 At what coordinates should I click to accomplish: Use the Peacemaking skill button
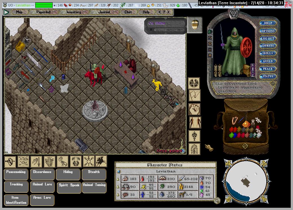click(16, 174)
